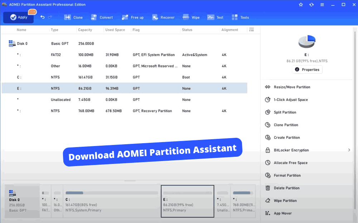This screenshot has width=358, height=223.
Task: Select the Disk 0 row in the list
Action: point(125,44)
